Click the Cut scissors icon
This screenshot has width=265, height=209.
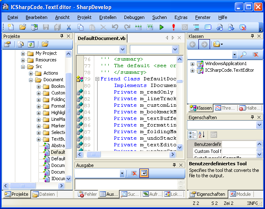tap(69, 27)
